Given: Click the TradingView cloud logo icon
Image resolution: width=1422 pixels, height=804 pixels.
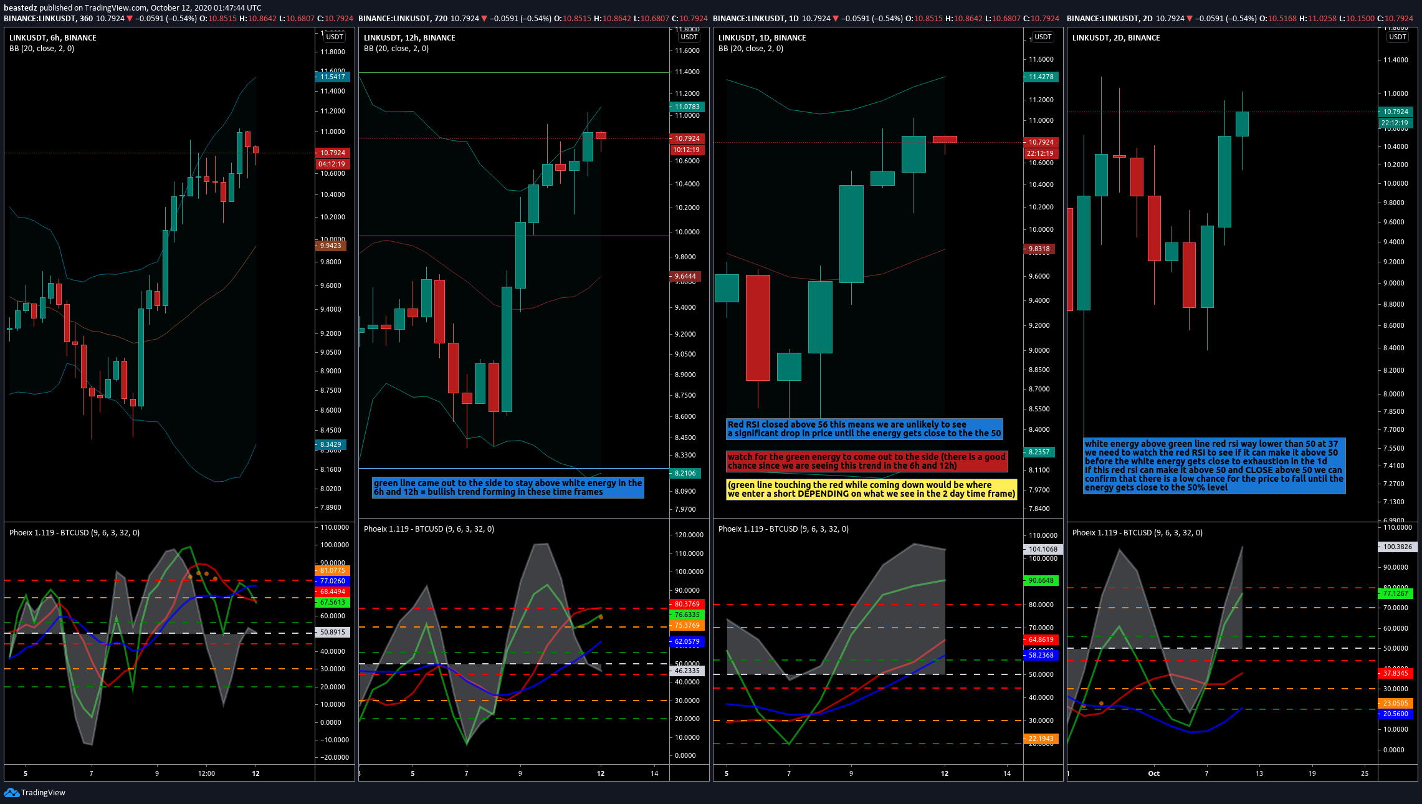Looking at the screenshot, I should 11,792.
